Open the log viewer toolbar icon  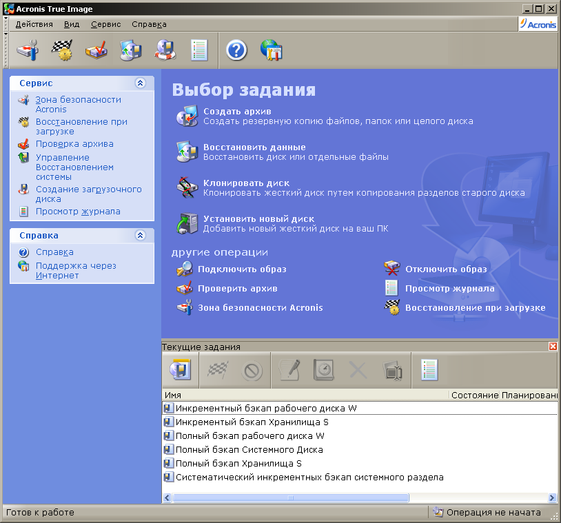(x=199, y=50)
